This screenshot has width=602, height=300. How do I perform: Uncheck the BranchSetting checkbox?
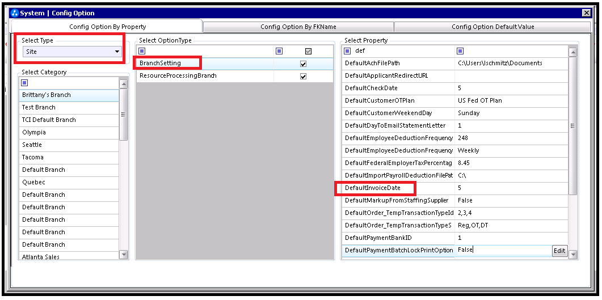coord(304,64)
